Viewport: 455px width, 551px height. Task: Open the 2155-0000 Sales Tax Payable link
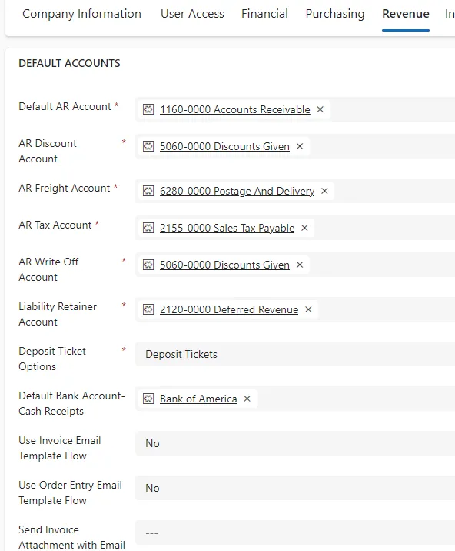[227, 228]
